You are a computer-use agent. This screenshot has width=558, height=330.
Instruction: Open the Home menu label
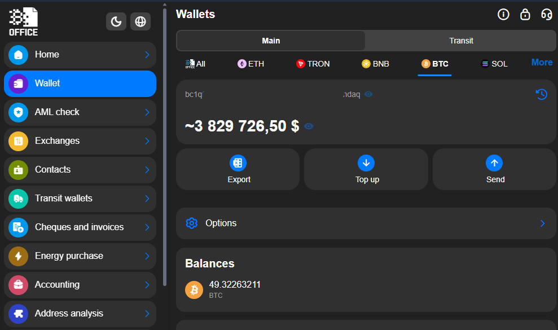(x=47, y=55)
